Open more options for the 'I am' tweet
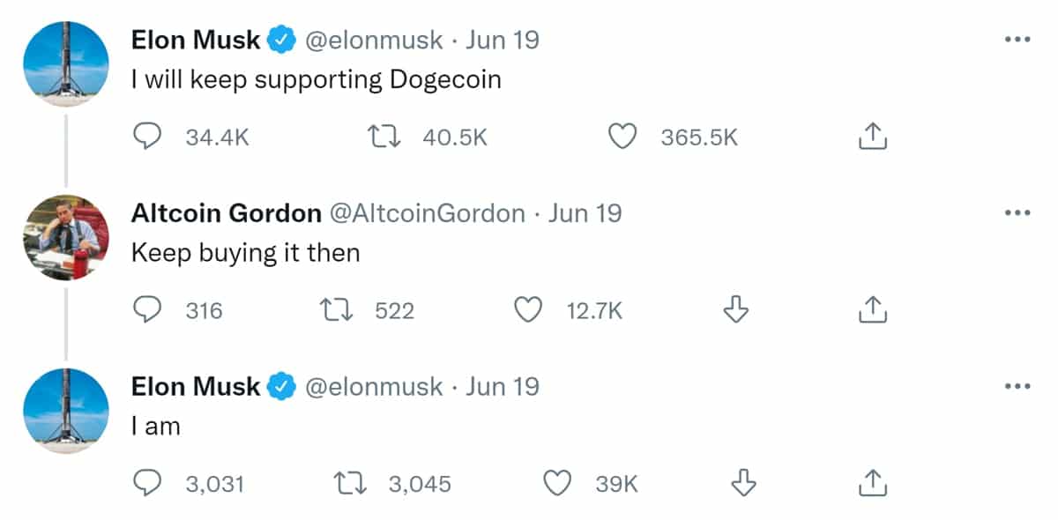This screenshot has height=520, width=1058. click(1017, 386)
